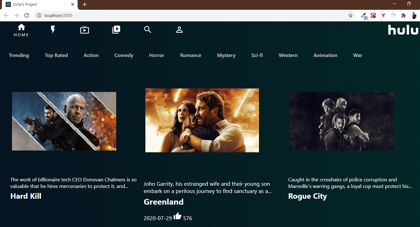Open the Greenland movie thumbnail
Viewport: 420px width, 227px height.
202,120
